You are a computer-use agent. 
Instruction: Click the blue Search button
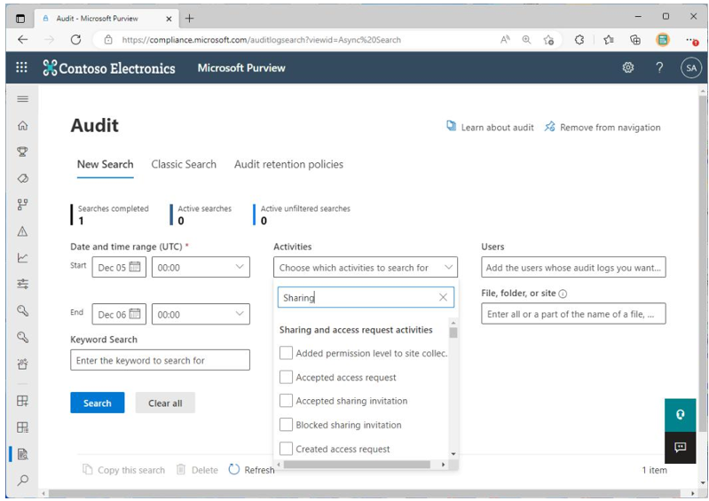tap(98, 403)
